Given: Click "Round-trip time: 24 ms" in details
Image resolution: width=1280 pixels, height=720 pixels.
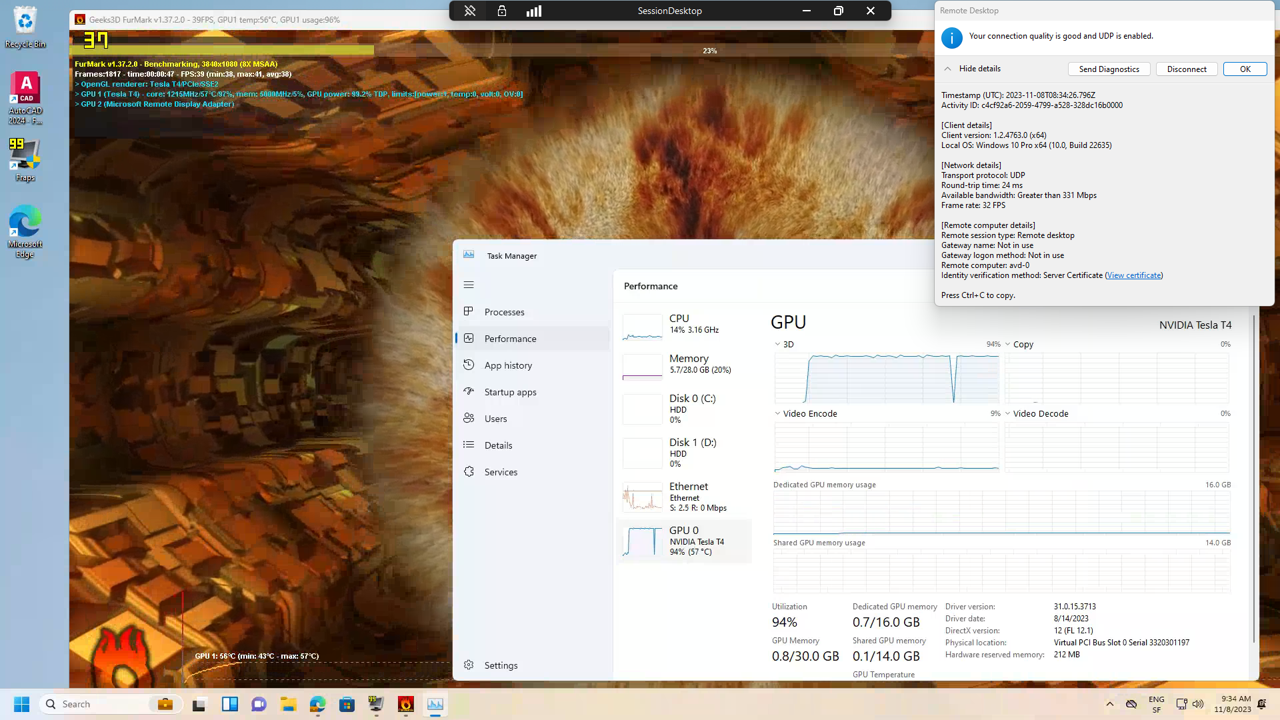Looking at the screenshot, I should [981, 185].
